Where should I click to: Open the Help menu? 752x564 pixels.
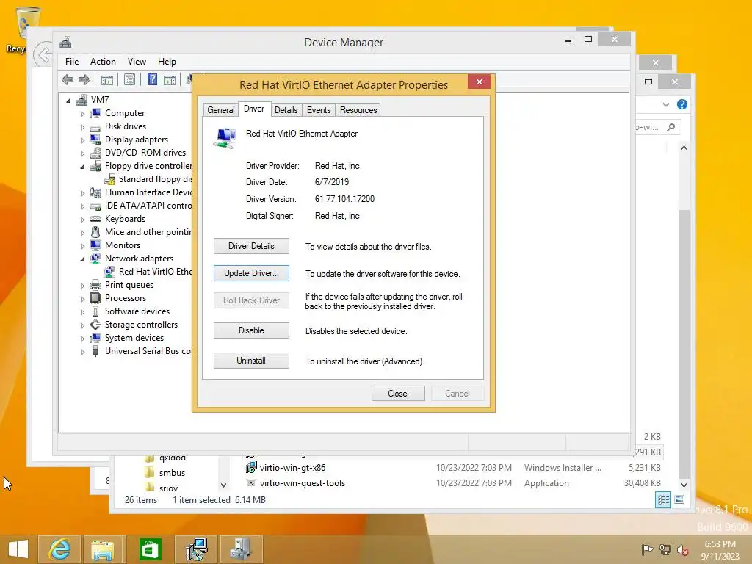pyautogui.click(x=167, y=62)
